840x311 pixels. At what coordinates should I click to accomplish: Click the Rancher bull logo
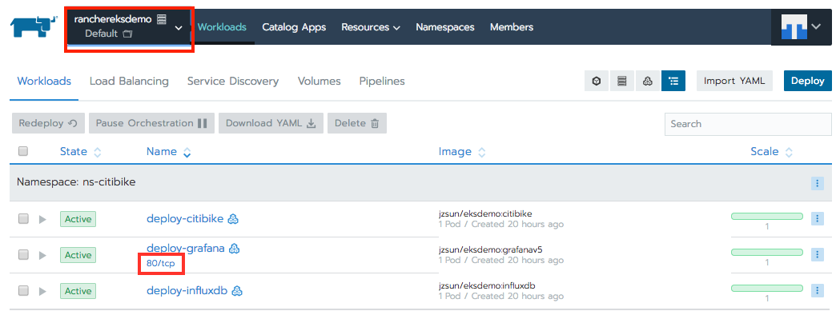coord(33,26)
